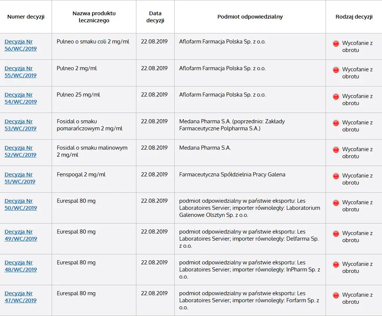This screenshot has width=382, height=316.
Task: Click the Data decyzji column header
Action: (155, 17)
